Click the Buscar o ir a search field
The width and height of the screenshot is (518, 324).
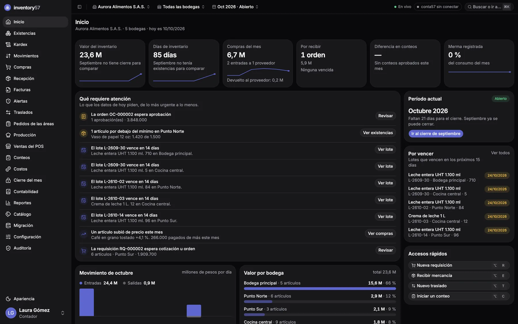[489, 7]
